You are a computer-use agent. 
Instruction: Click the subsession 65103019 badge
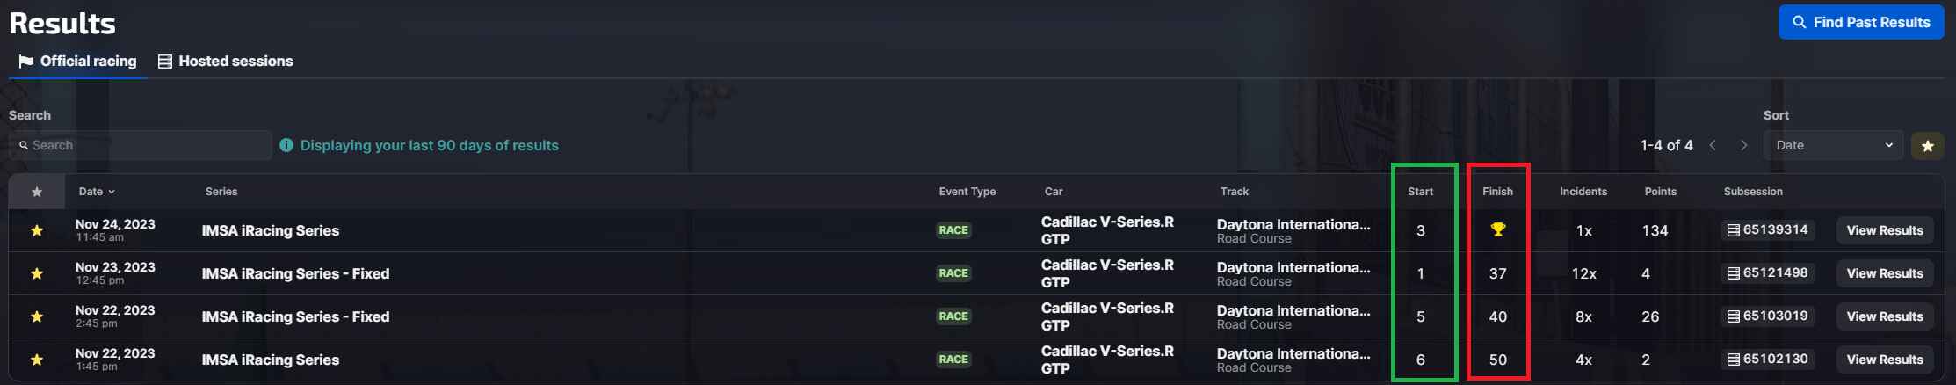pos(1768,316)
